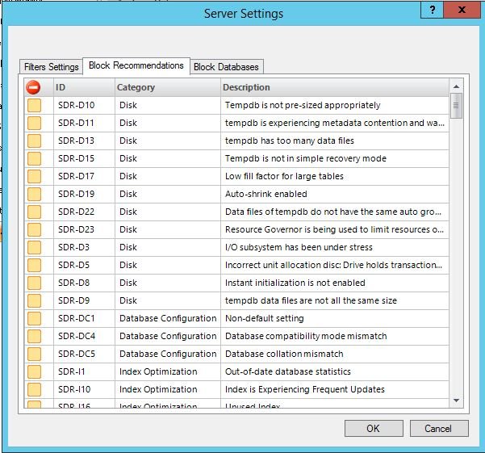Open the Block Databases tab
Screen dimensions: 485x453
point(226,67)
